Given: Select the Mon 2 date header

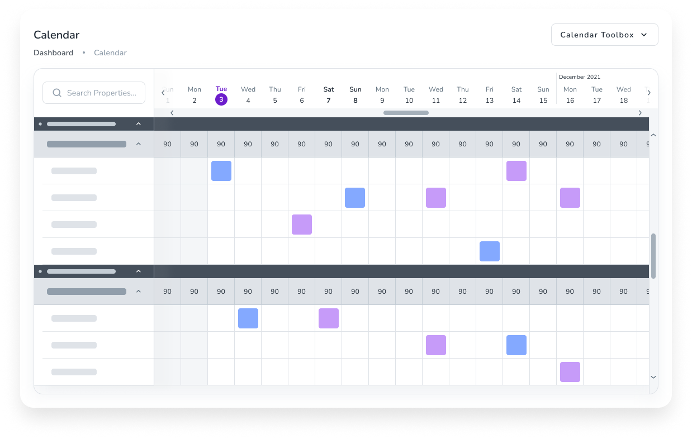Looking at the screenshot, I should coord(195,95).
